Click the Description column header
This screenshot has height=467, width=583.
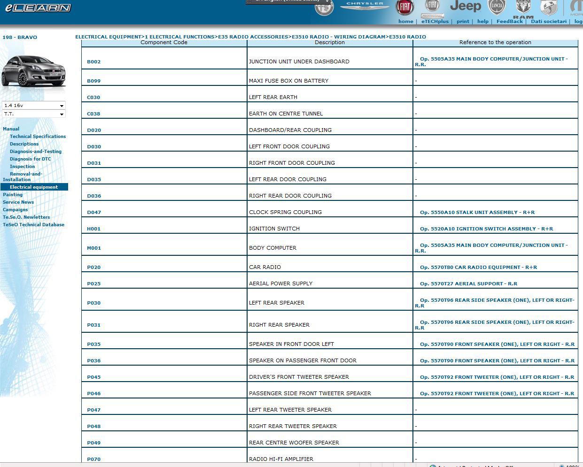click(x=330, y=43)
